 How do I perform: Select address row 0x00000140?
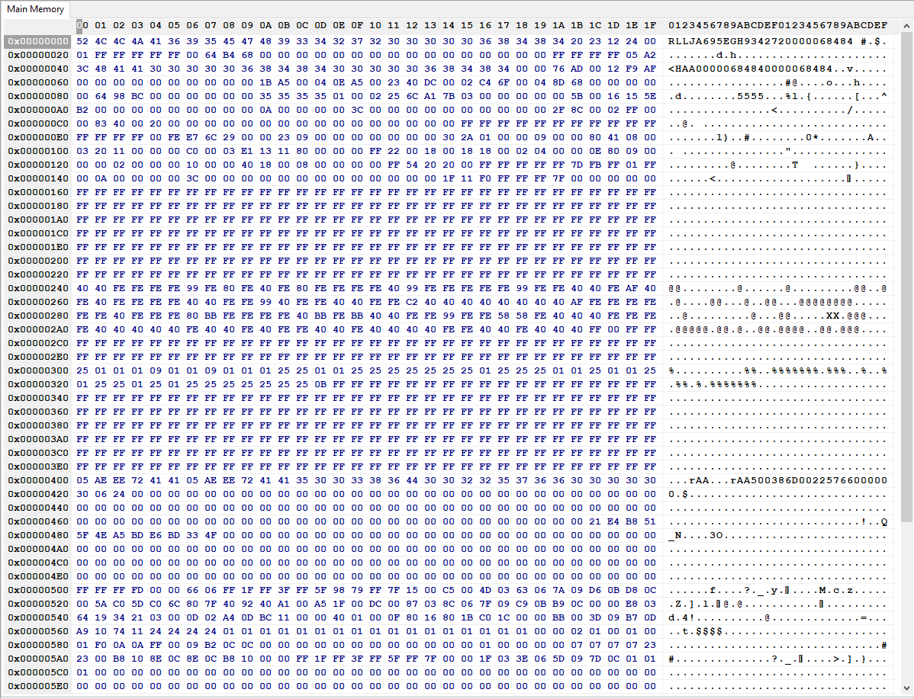point(38,178)
